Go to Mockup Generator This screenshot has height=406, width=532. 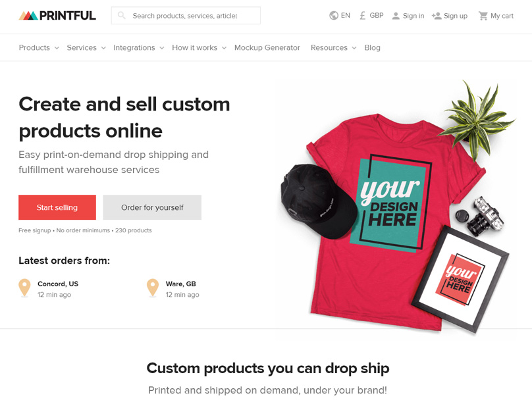(x=267, y=48)
